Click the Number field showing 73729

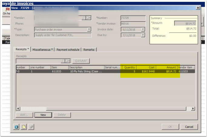pos(133,18)
